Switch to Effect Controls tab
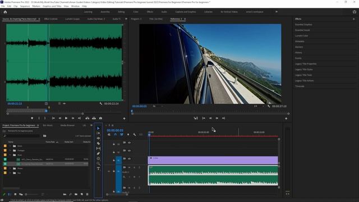This screenshot has height=202, width=359. pyautogui.click(x=51, y=19)
